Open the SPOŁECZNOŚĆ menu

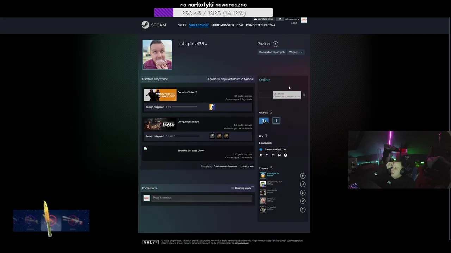[199, 25]
